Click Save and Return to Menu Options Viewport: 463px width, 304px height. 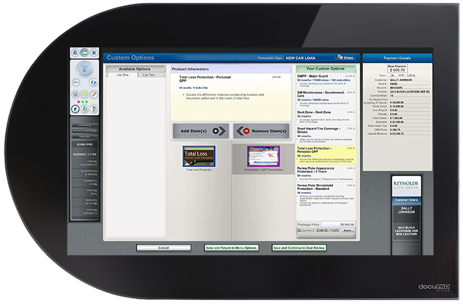(x=231, y=248)
